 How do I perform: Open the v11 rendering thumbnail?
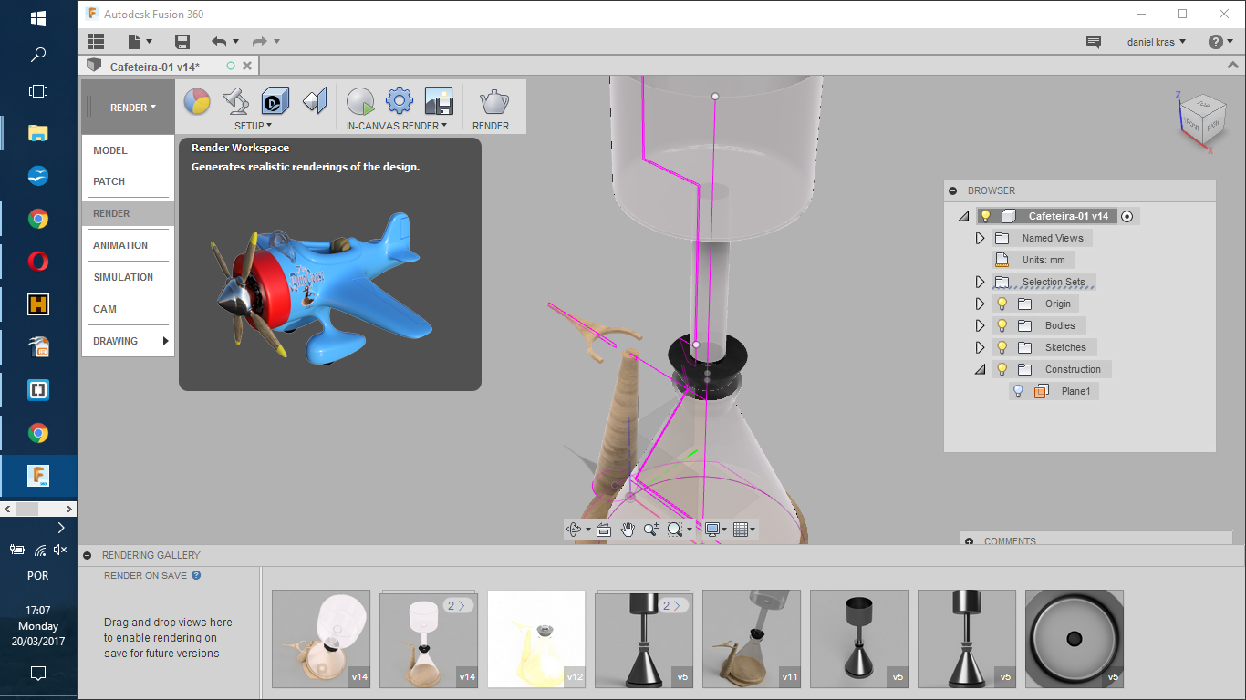752,639
